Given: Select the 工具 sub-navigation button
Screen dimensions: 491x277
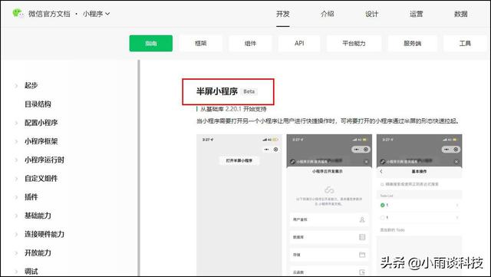Looking at the screenshot, I should [465, 43].
